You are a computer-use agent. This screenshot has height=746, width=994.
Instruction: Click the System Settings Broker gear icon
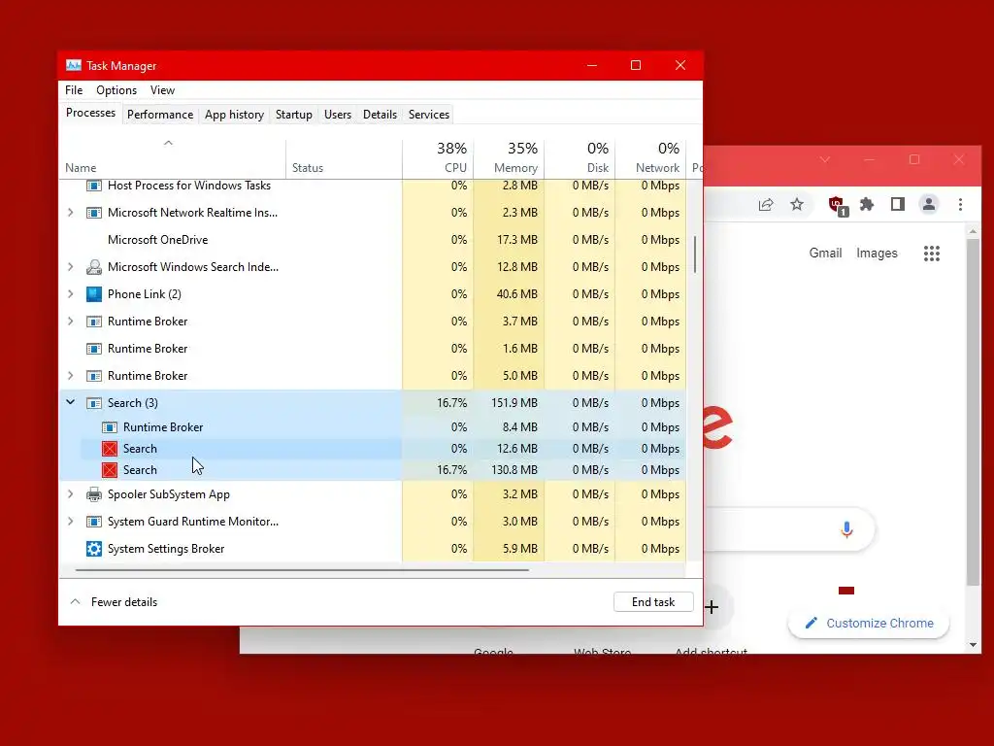tap(94, 549)
